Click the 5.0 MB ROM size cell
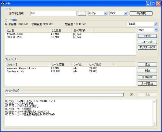The height and width of the screenshot is (132, 162). point(55,37)
